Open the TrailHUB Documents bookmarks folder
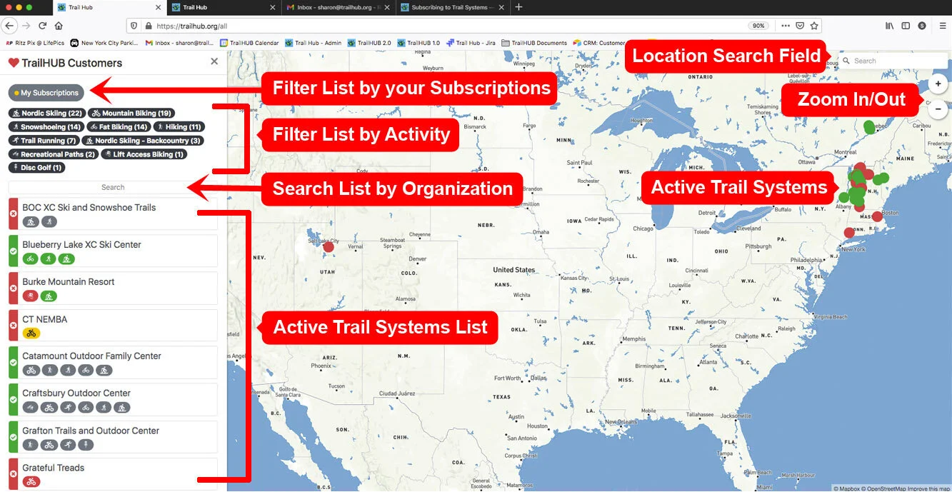Screen dimensions: 952x492 [534, 43]
